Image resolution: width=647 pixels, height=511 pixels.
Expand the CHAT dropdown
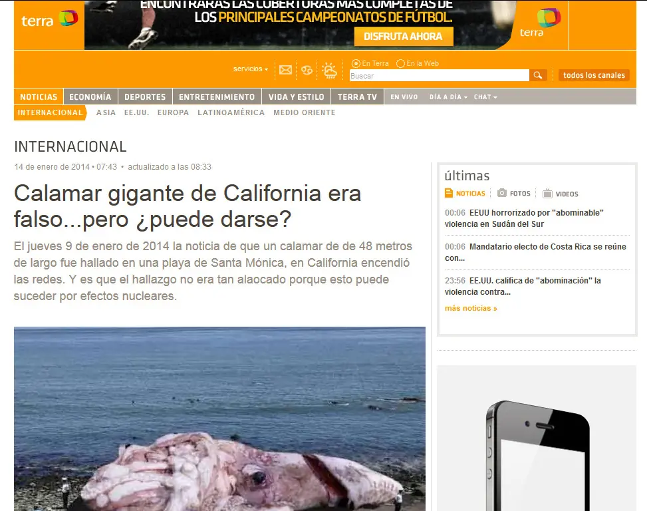pyautogui.click(x=485, y=97)
